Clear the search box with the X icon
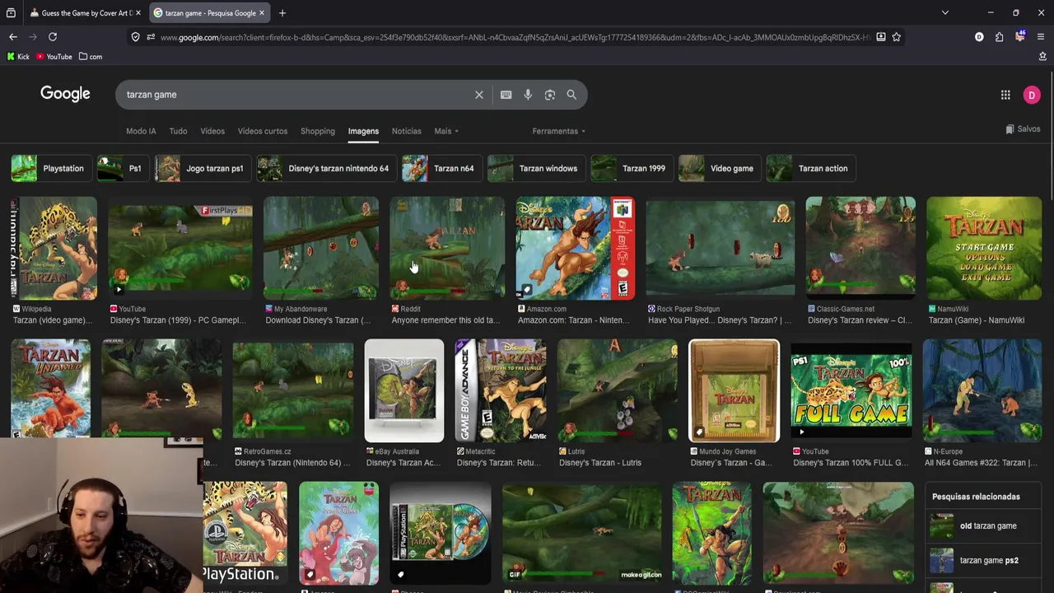1054x593 pixels. pyautogui.click(x=479, y=95)
